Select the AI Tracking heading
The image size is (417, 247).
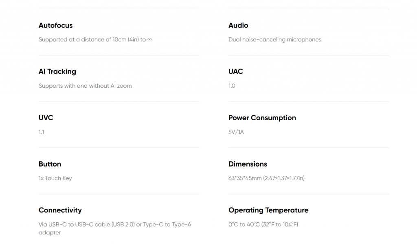[57, 71]
